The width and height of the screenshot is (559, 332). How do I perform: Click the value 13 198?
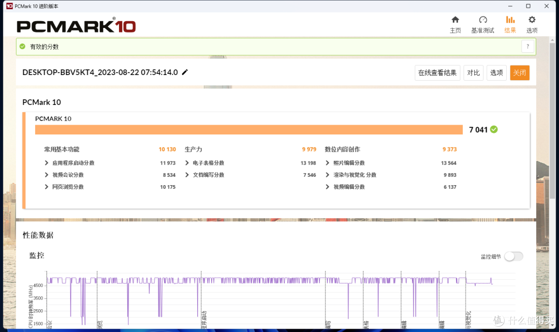click(308, 163)
